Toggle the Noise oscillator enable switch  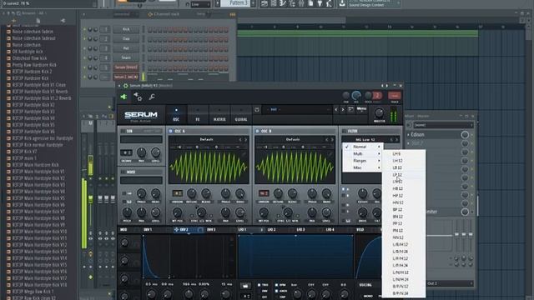point(123,172)
